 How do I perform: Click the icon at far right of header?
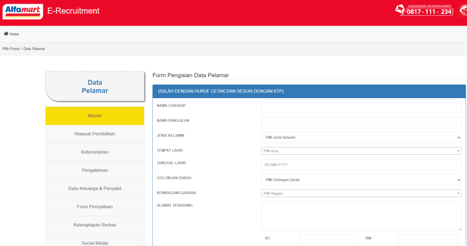462,10
